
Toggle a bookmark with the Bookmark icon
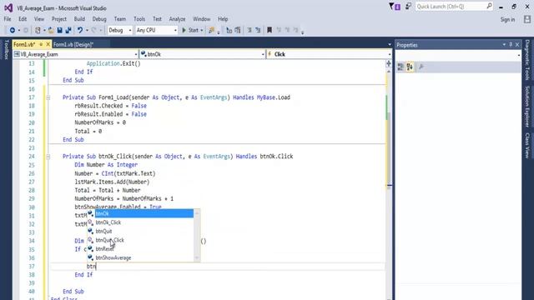(x=270, y=30)
